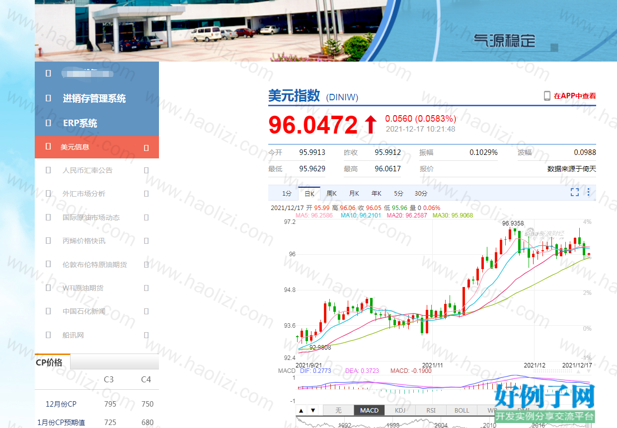
Task: Open the 人民币汇率公告 link
Action: tap(87, 170)
